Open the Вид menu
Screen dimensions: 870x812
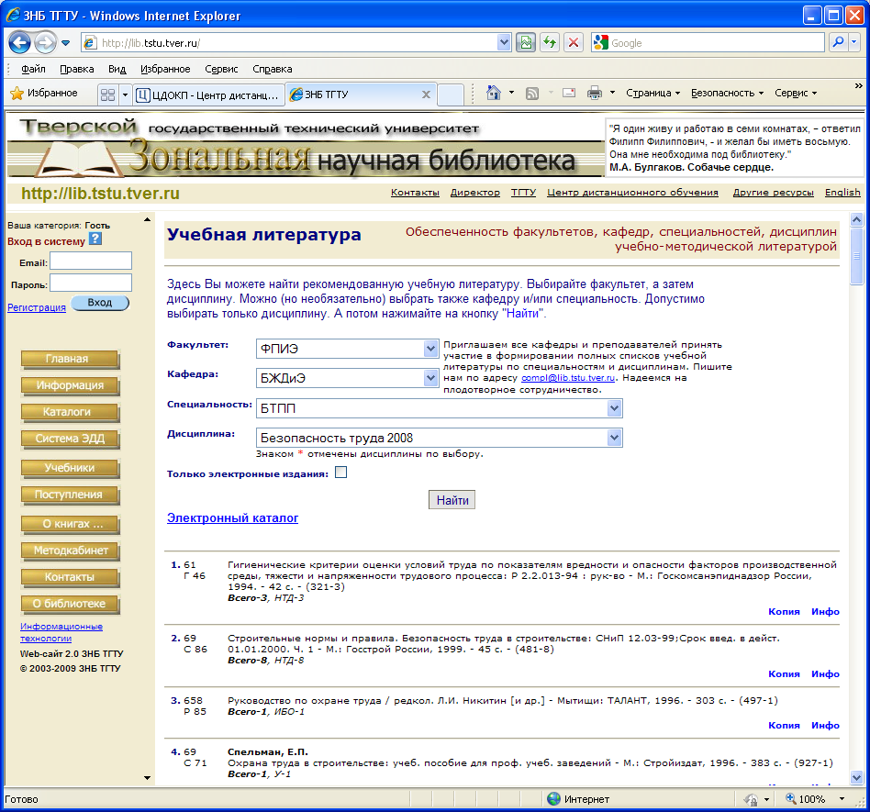117,69
